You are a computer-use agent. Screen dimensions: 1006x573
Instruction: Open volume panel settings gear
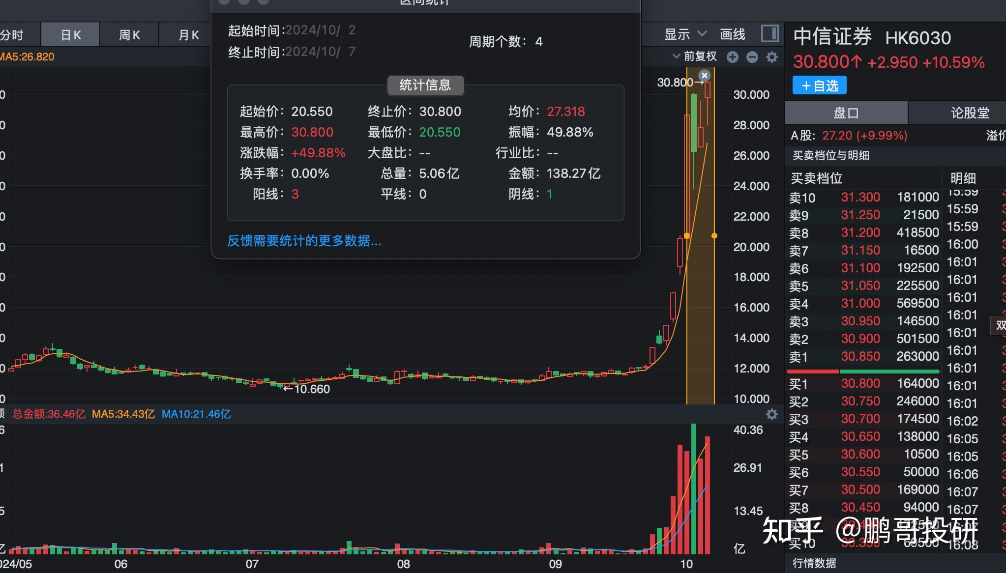(x=772, y=414)
